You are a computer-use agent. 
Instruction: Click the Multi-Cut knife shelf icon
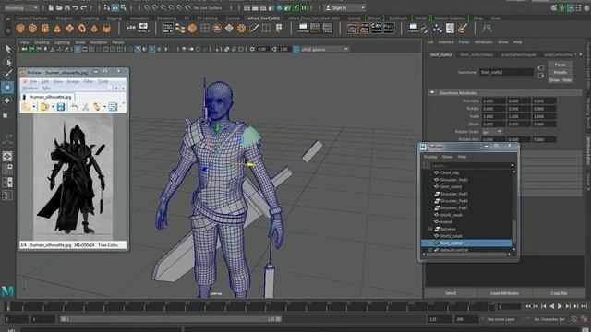tap(254, 29)
